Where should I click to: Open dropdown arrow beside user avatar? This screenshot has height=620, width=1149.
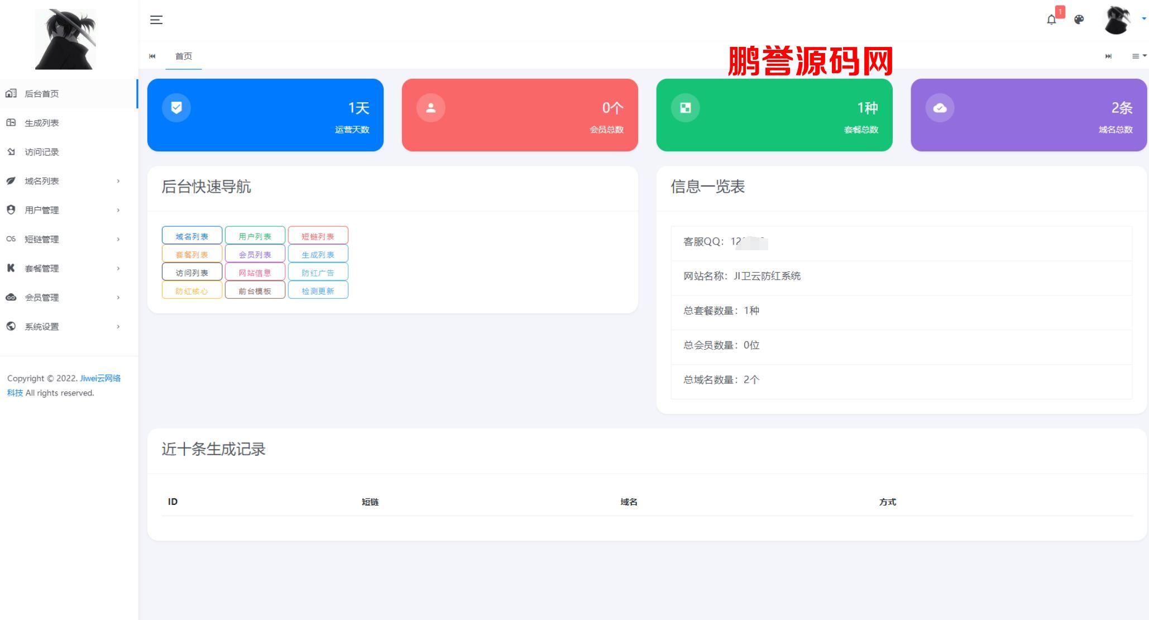click(1143, 19)
